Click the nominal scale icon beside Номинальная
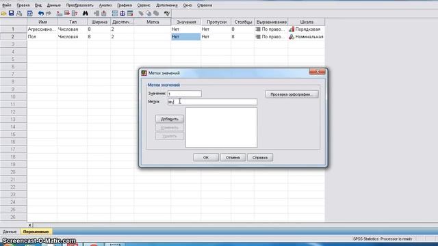The height and width of the screenshot is (246, 438). (292, 36)
